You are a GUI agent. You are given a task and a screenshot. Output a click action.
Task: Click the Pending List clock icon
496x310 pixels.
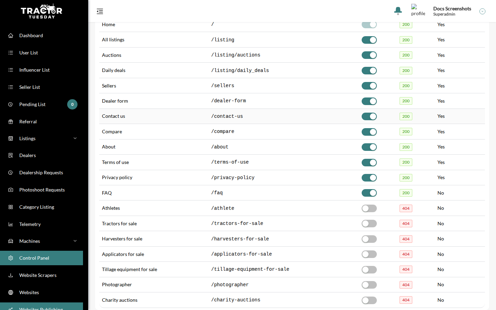[11, 104]
